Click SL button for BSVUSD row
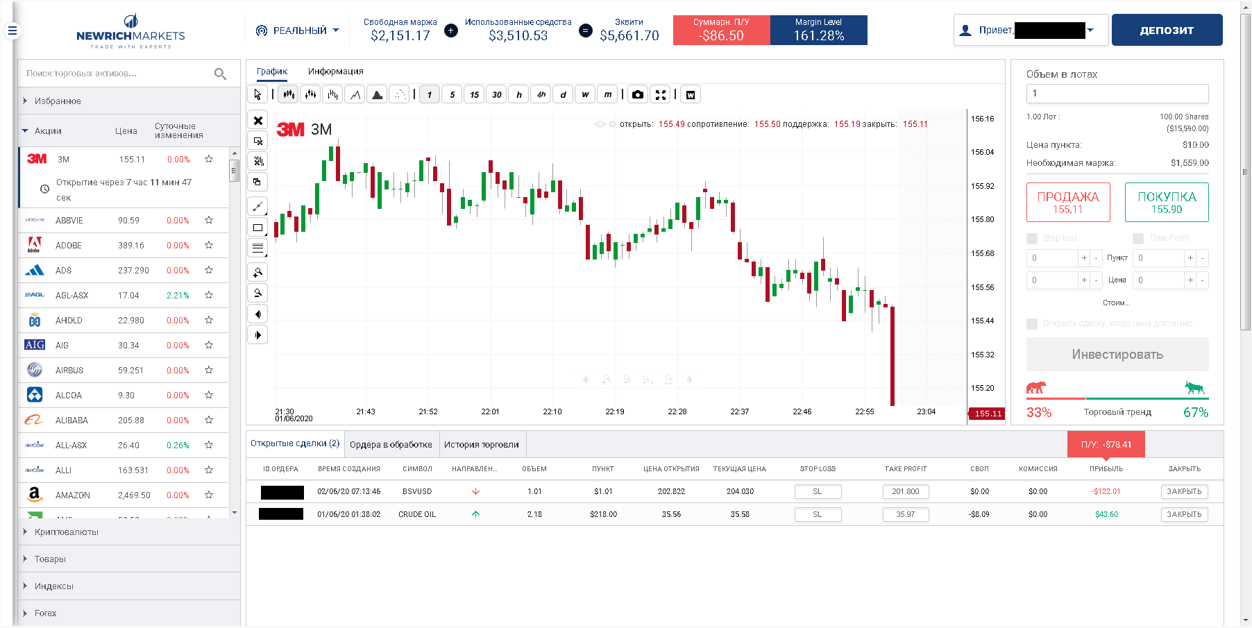The image size is (1252, 628). pyautogui.click(x=818, y=491)
